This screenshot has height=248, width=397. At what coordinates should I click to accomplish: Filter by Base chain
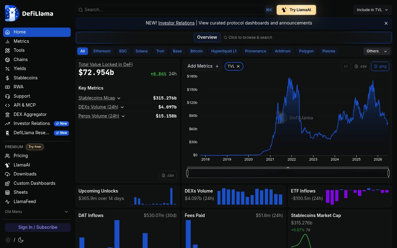click(x=177, y=51)
